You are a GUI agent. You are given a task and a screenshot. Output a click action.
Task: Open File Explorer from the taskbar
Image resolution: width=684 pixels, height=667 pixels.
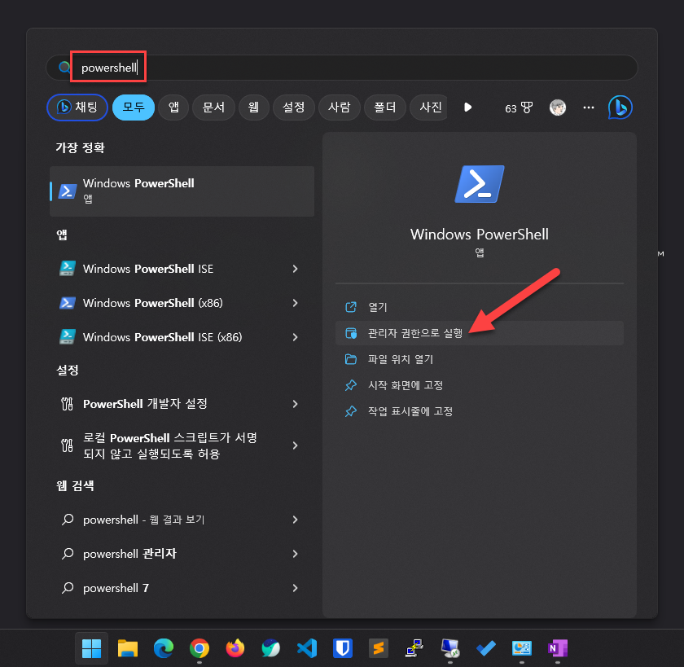coord(127,648)
